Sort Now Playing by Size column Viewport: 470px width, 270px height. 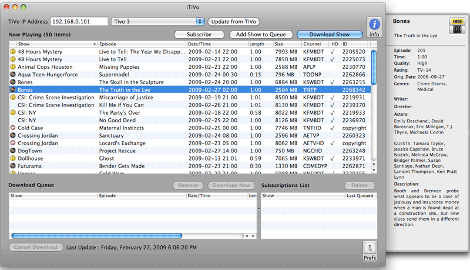(x=287, y=44)
